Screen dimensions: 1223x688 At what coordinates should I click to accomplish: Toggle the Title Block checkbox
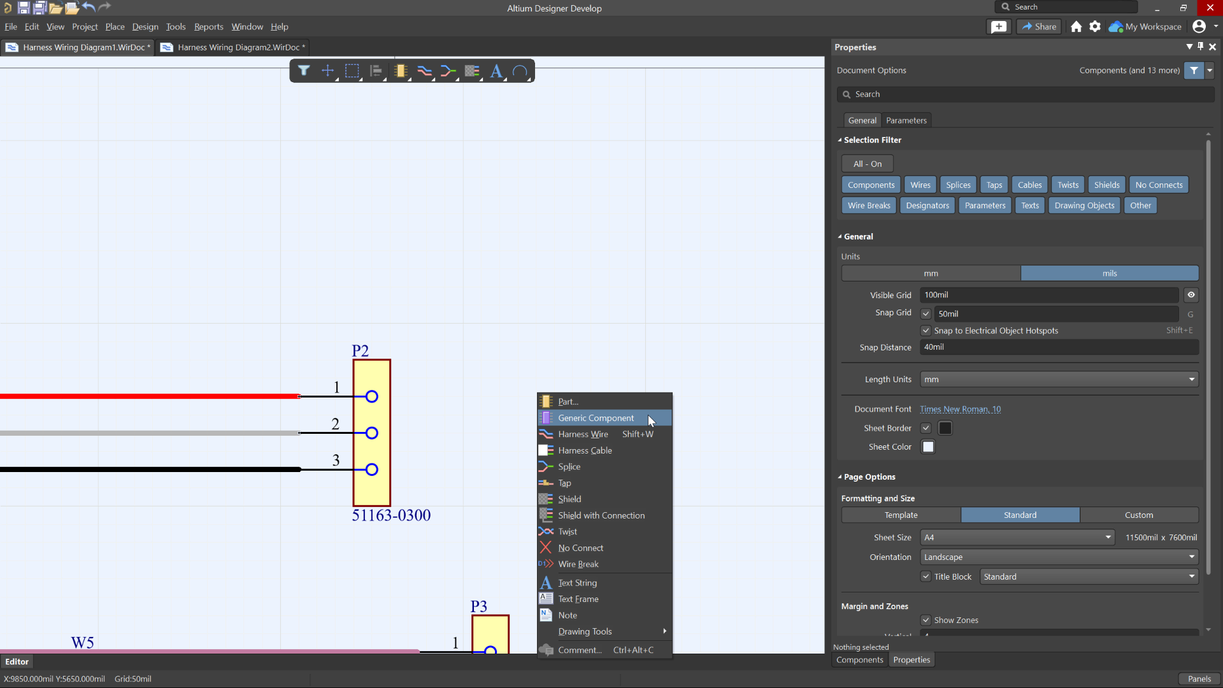[926, 577]
